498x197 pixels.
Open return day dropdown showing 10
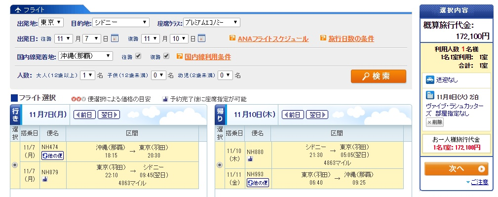click(179, 39)
